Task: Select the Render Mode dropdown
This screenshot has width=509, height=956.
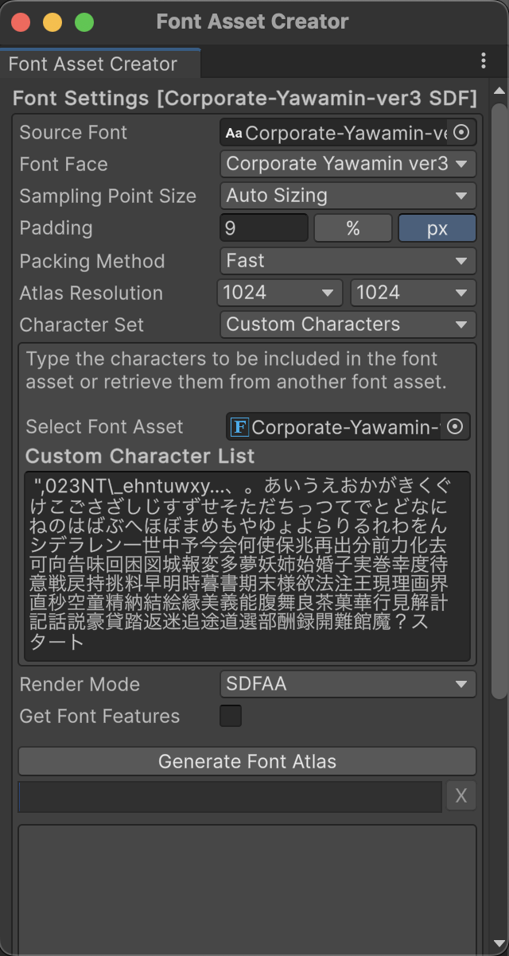Action: tap(348, 684)
